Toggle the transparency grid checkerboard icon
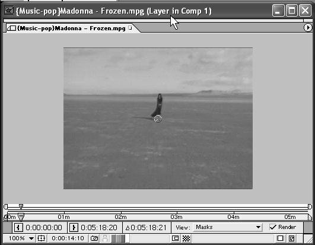 (186, 238)
